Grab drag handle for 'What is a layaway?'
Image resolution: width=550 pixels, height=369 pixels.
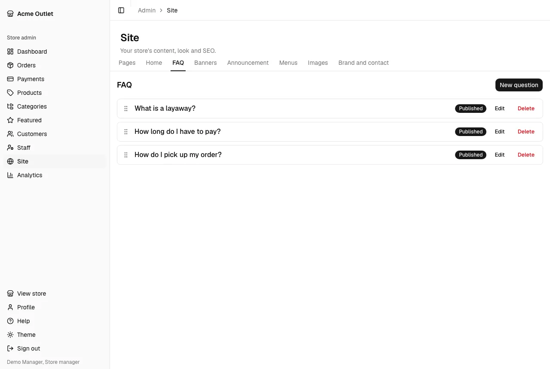point(126,109)
